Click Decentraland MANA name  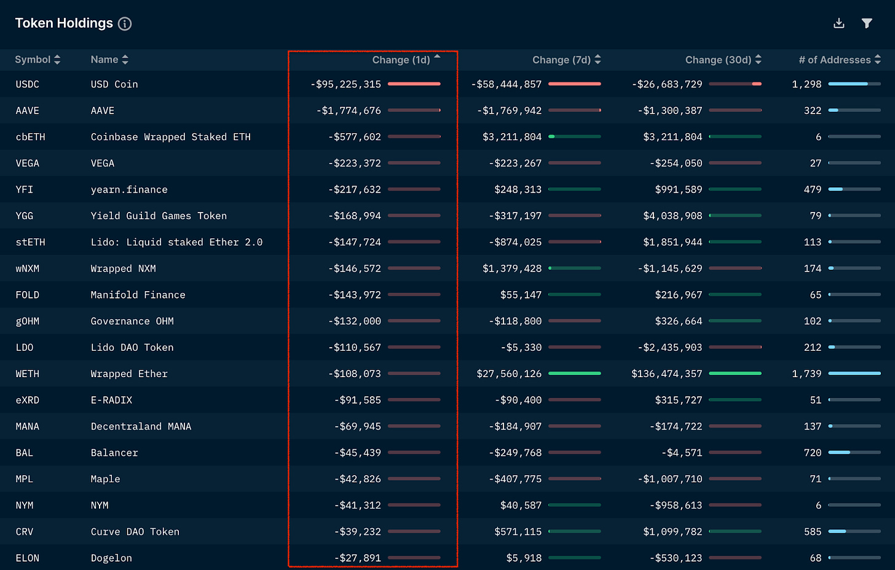(x=141, y=427)
